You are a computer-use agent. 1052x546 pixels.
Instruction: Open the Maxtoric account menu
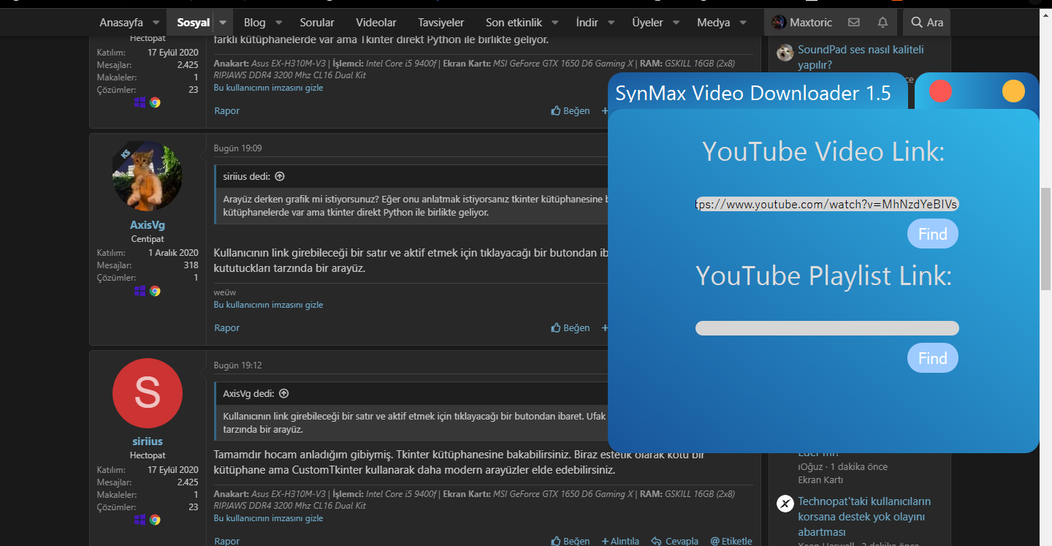pos(801,23)
